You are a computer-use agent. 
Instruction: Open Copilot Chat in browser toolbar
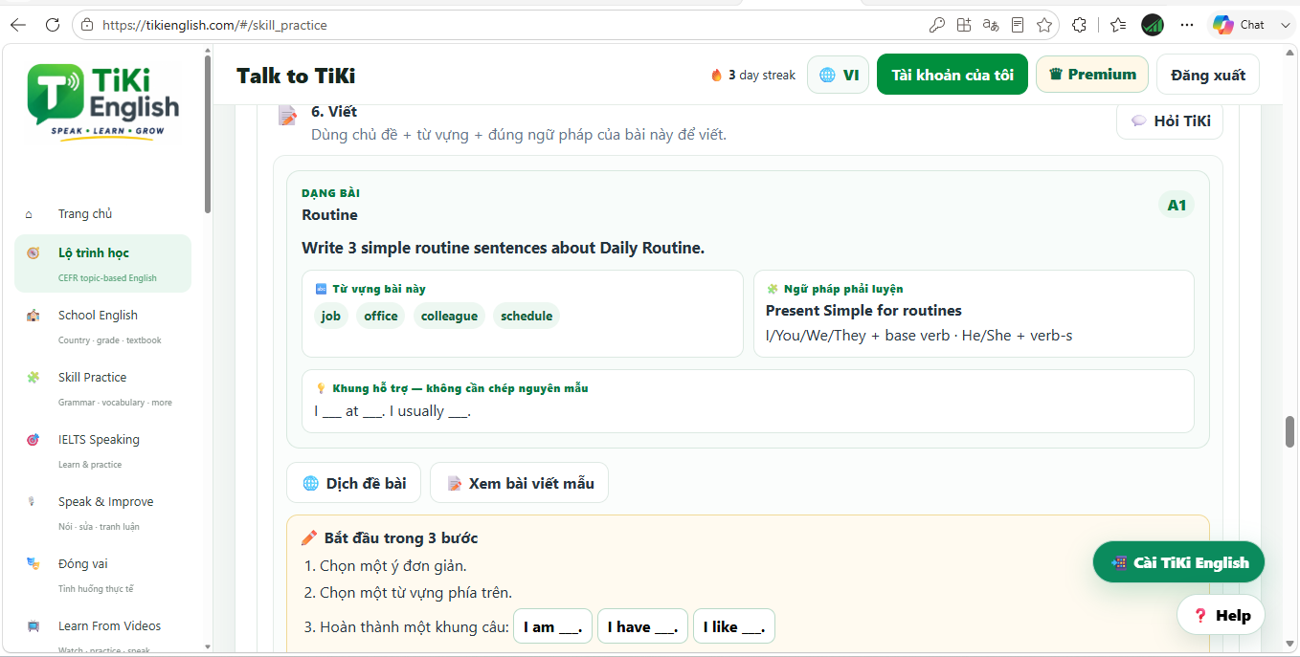click(x=1239, y=25)
